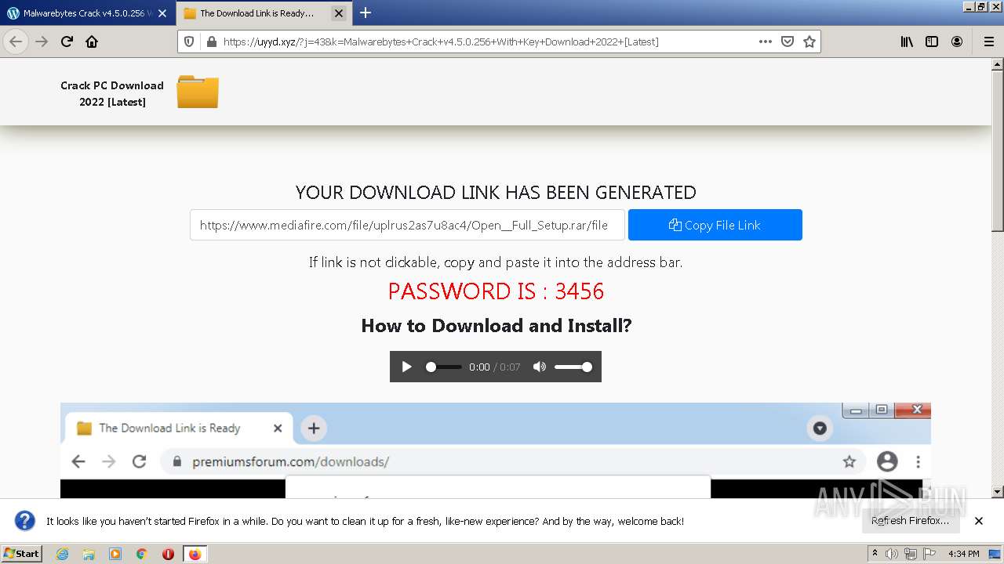Open page actions three-dot menu
1004x564 pixels.
[x=766, y=42]
